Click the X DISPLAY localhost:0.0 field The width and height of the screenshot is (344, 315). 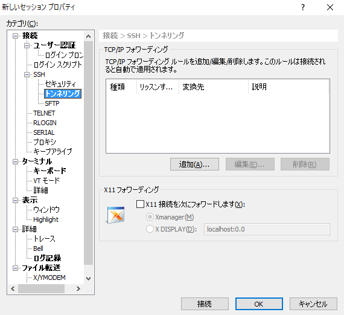coord(267,229)
